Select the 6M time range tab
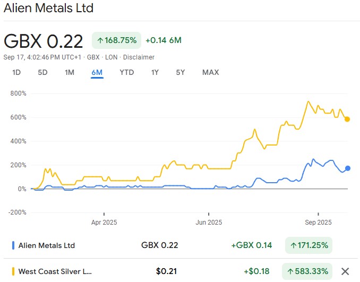This screenshot has width=360, height=282. [x=97, y=73]
